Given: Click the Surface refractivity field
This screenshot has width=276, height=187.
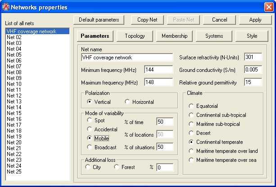Looking at the screenshot, I should pyautogui.click(x=253, y=57).
